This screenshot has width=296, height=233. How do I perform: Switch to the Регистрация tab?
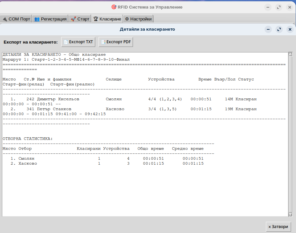click(51, 19)
